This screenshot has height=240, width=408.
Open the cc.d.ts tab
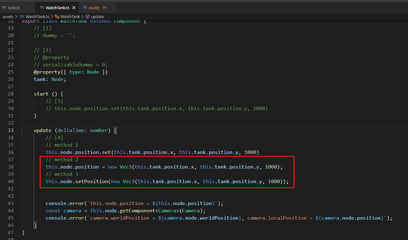click(95, 7)
